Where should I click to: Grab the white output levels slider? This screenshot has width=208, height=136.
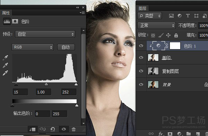point(77,105)
